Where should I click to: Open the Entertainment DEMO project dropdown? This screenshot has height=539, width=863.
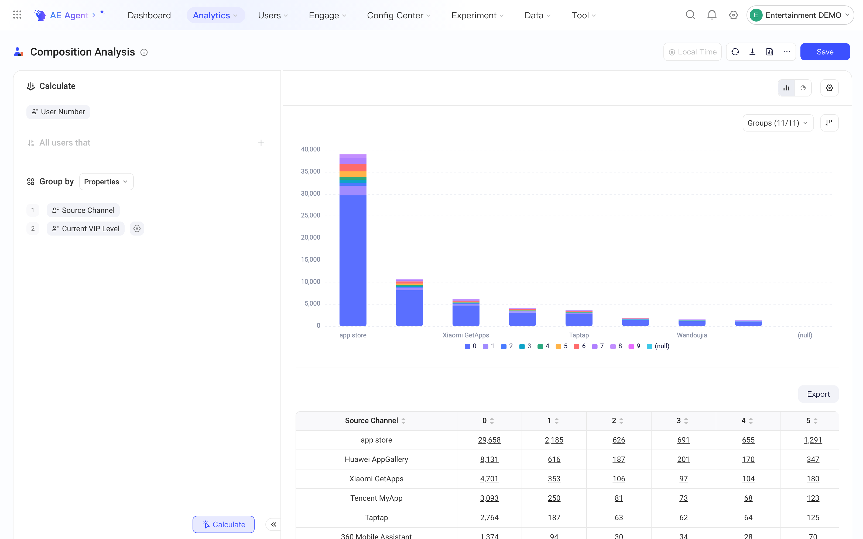[800, 15]
